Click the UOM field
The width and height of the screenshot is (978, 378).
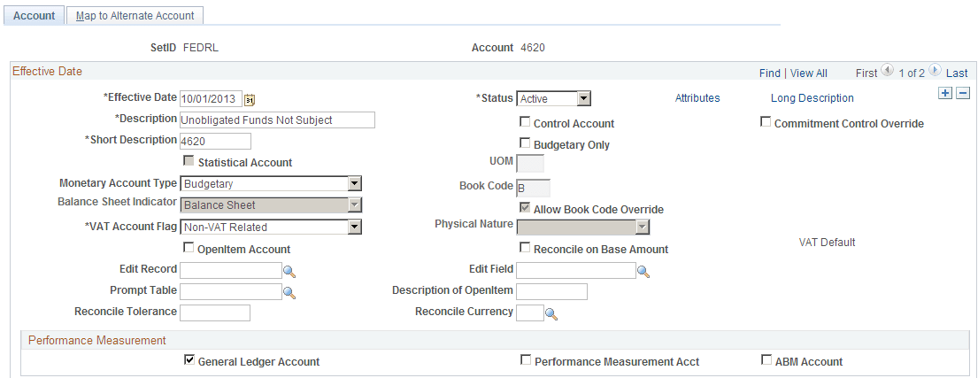pos(530,164)
